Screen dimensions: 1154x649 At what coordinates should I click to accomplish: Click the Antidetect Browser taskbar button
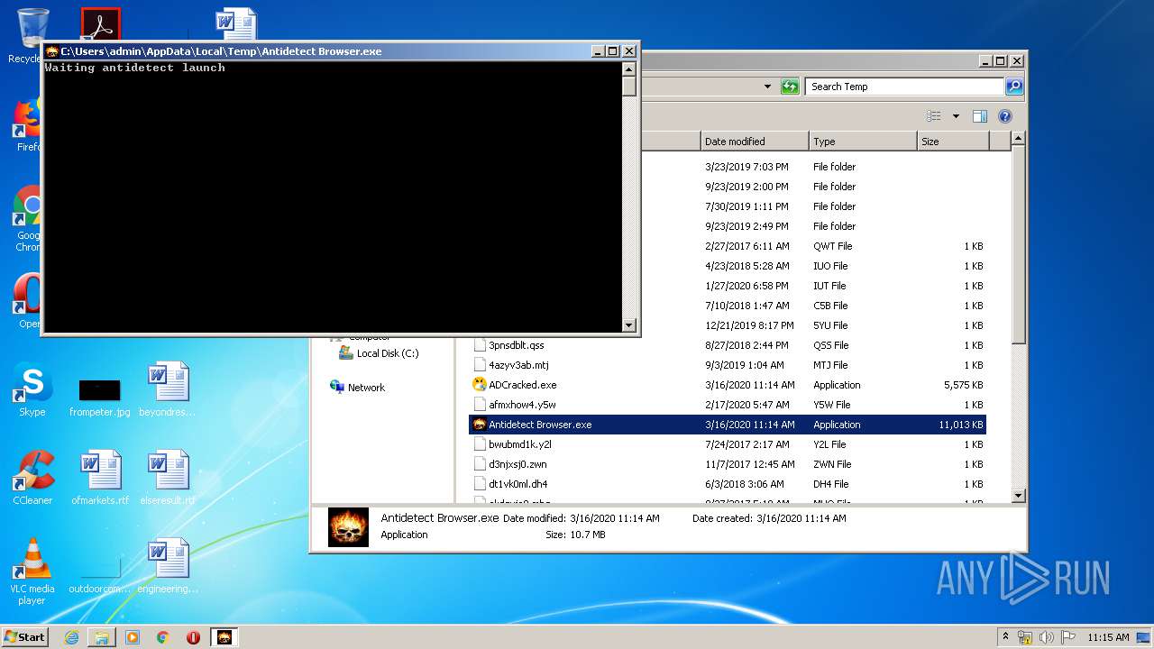click(224, 637)
